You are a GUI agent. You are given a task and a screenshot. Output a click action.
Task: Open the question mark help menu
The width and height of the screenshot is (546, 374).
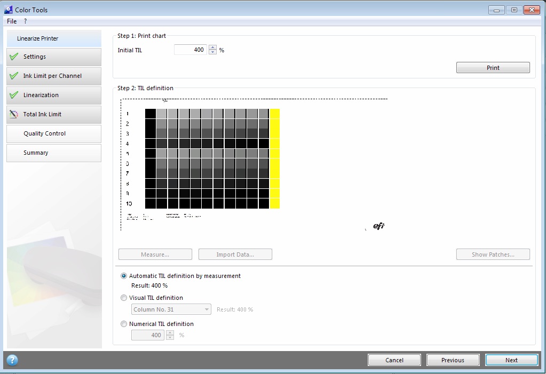pyautogui.click(x=26, y=21)
